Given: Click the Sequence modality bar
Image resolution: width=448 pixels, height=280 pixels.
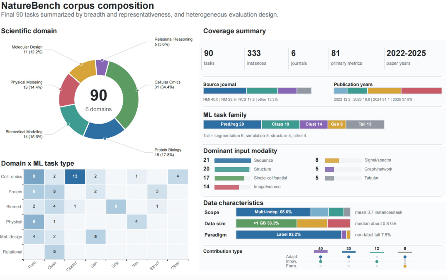Looking at the screenshot, I should point(233,161).
